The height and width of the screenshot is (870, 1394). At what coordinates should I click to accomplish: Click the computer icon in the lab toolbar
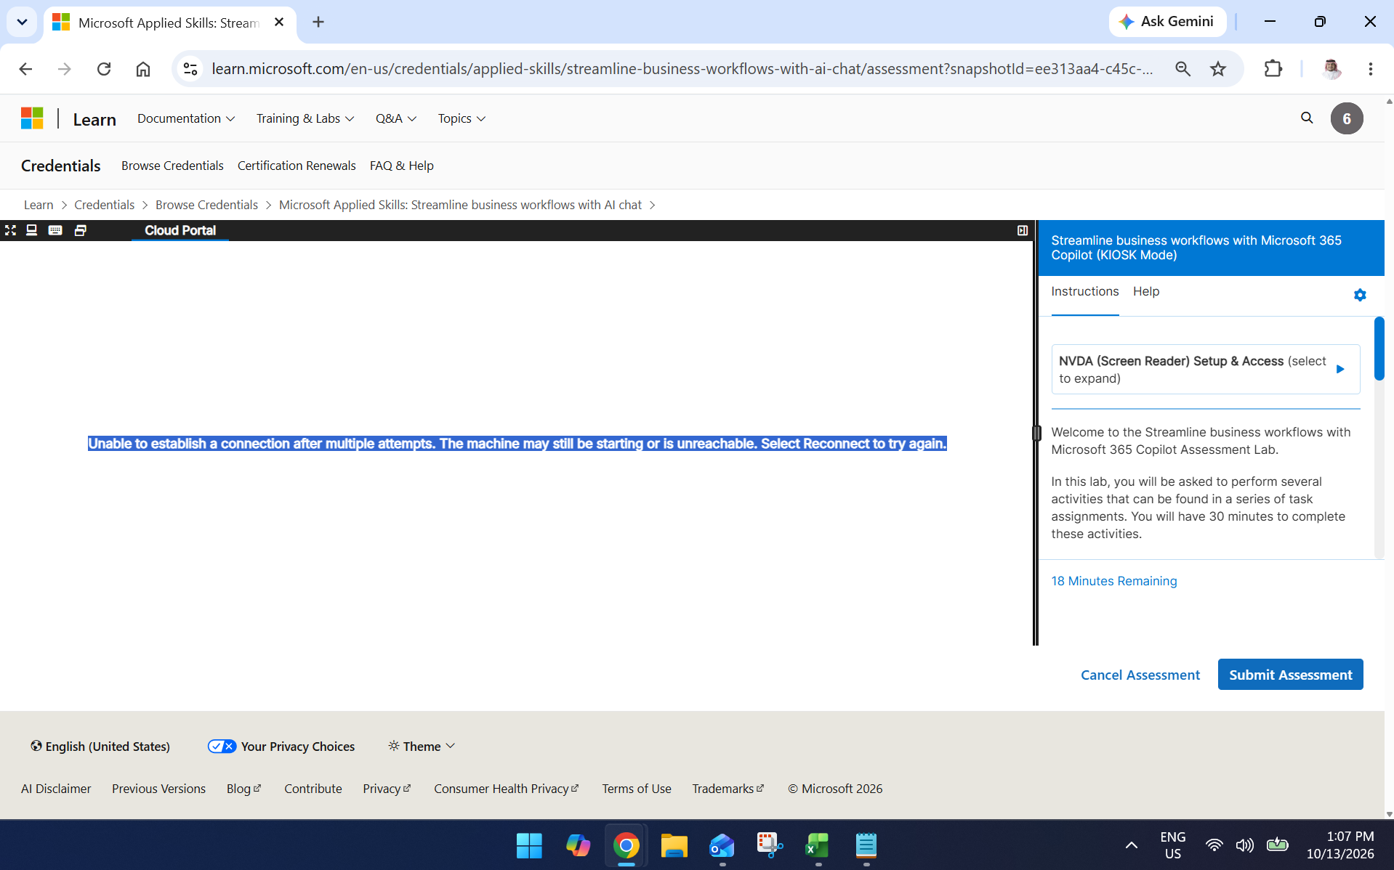(31, 230)
